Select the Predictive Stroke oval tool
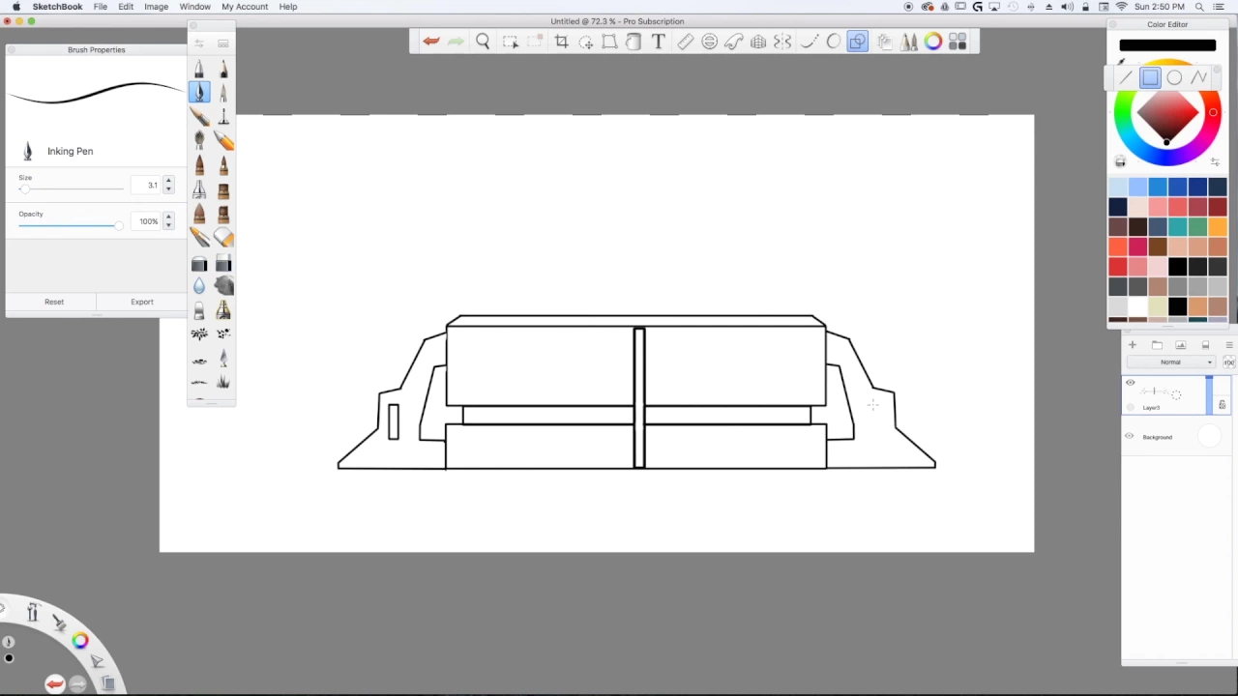Screen dimensions: 1238x696 (x=833, y=42)
